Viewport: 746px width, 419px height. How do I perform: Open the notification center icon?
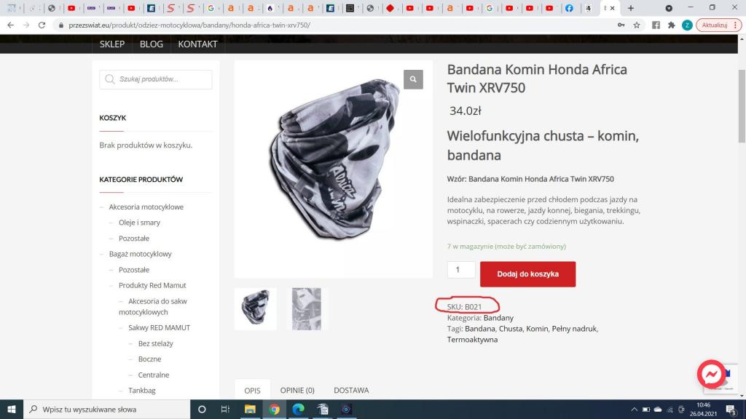click(x=731, y=409)
